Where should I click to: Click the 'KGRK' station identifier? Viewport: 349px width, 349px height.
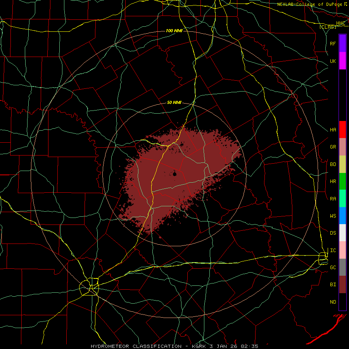click(x=198, y=346)
